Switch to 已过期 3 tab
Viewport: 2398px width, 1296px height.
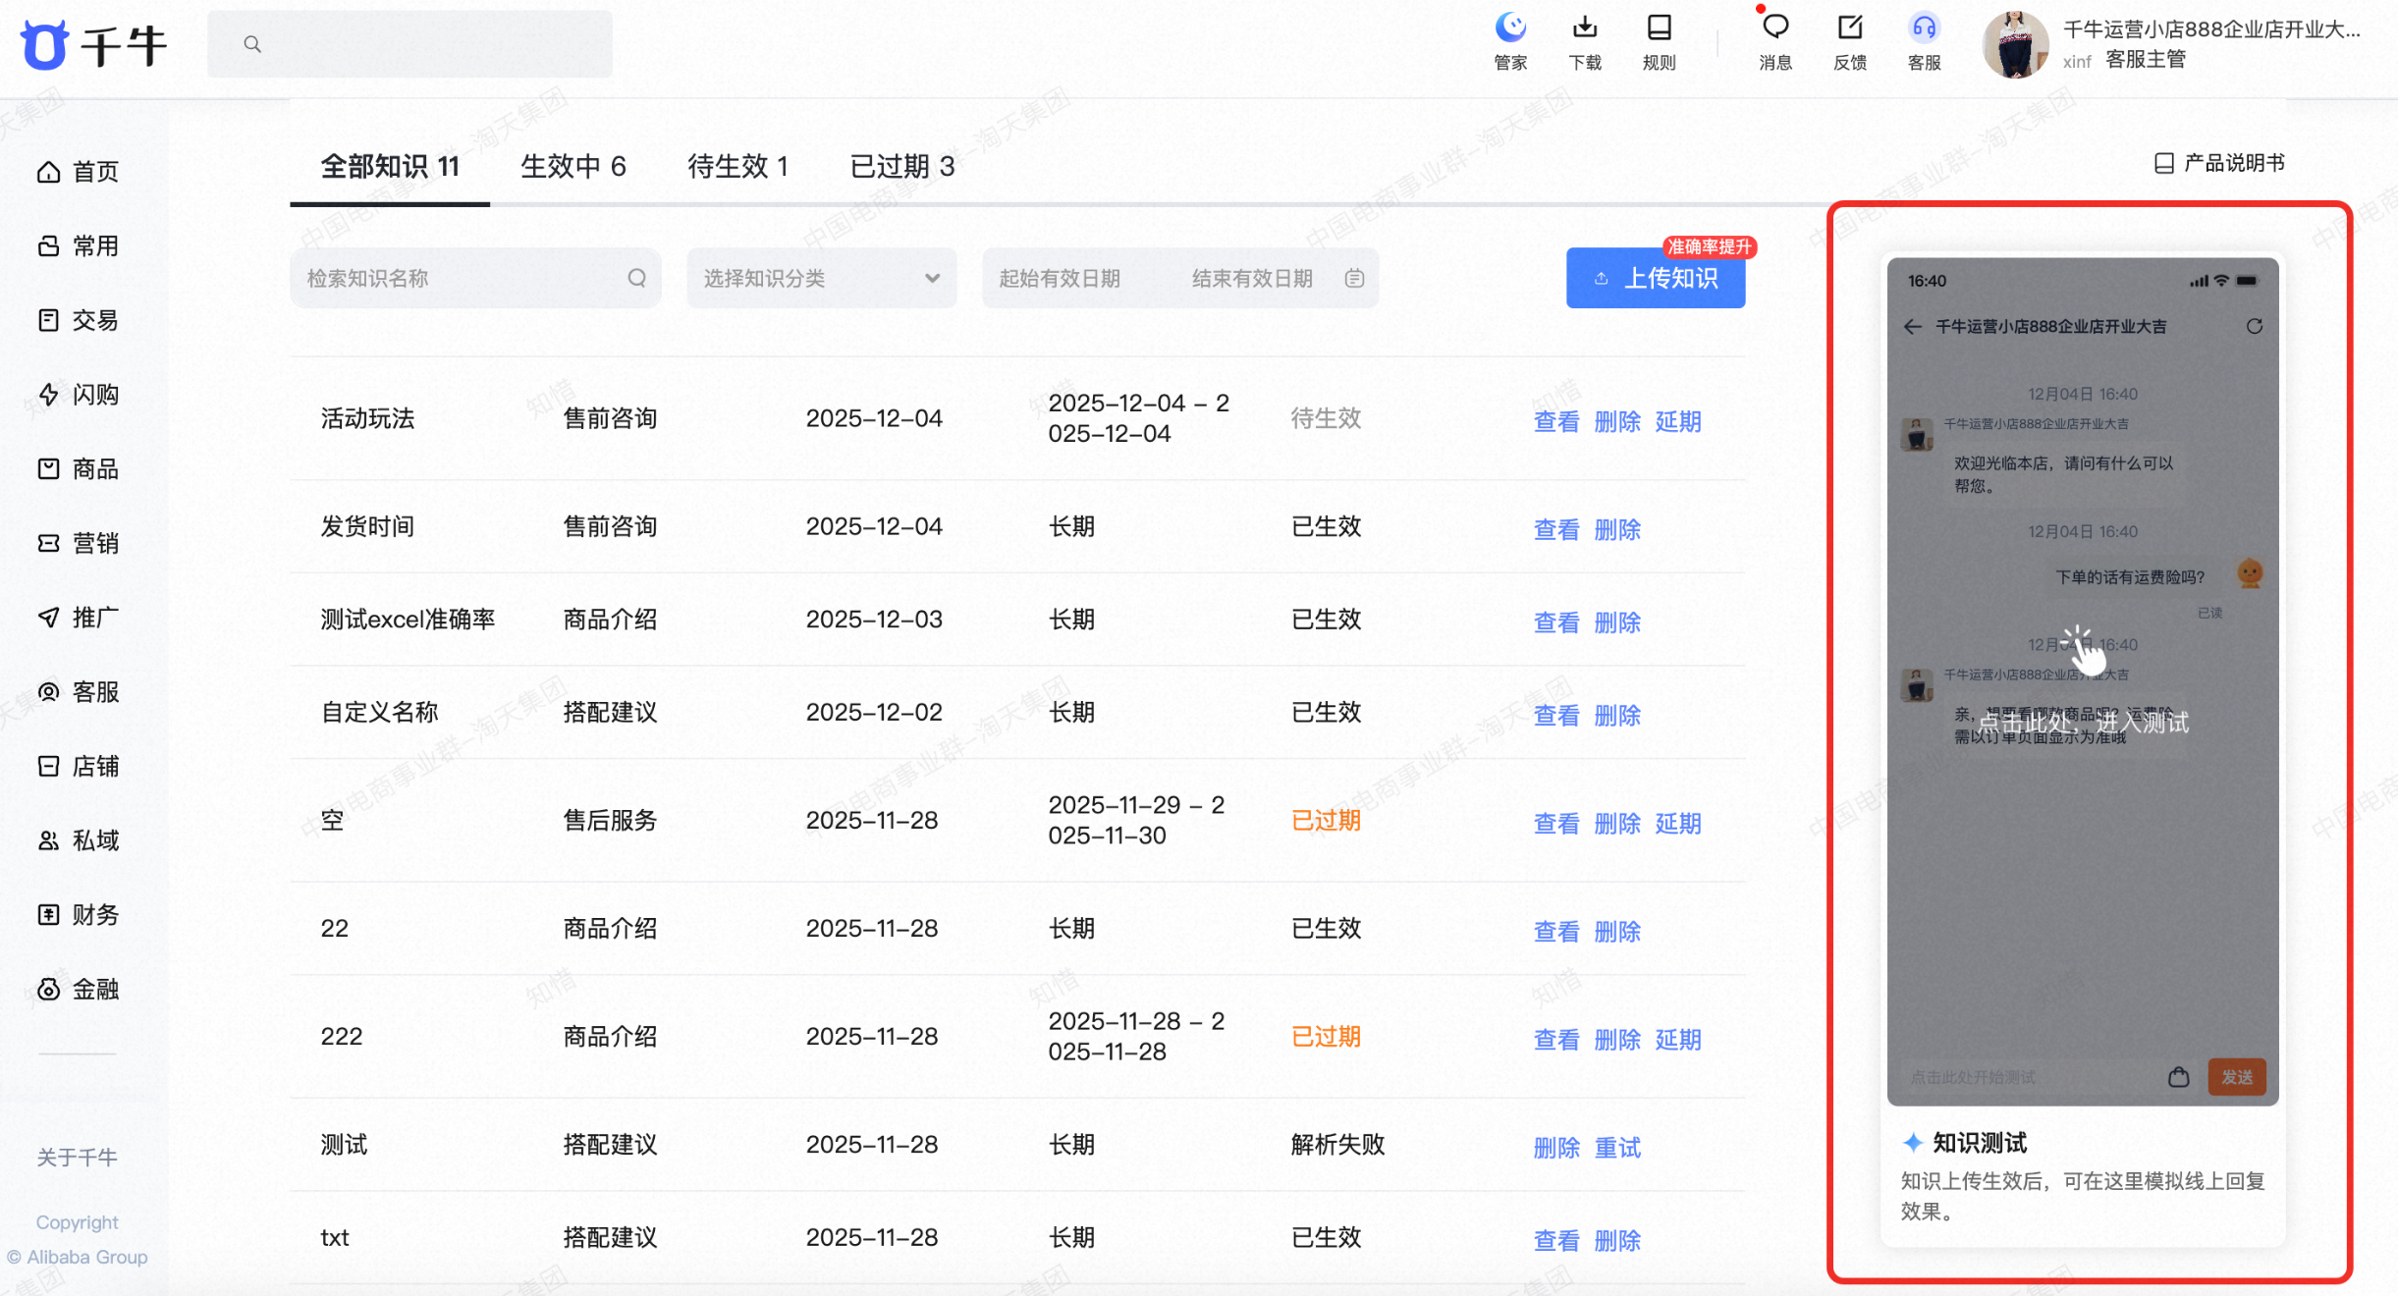(902, 167)
